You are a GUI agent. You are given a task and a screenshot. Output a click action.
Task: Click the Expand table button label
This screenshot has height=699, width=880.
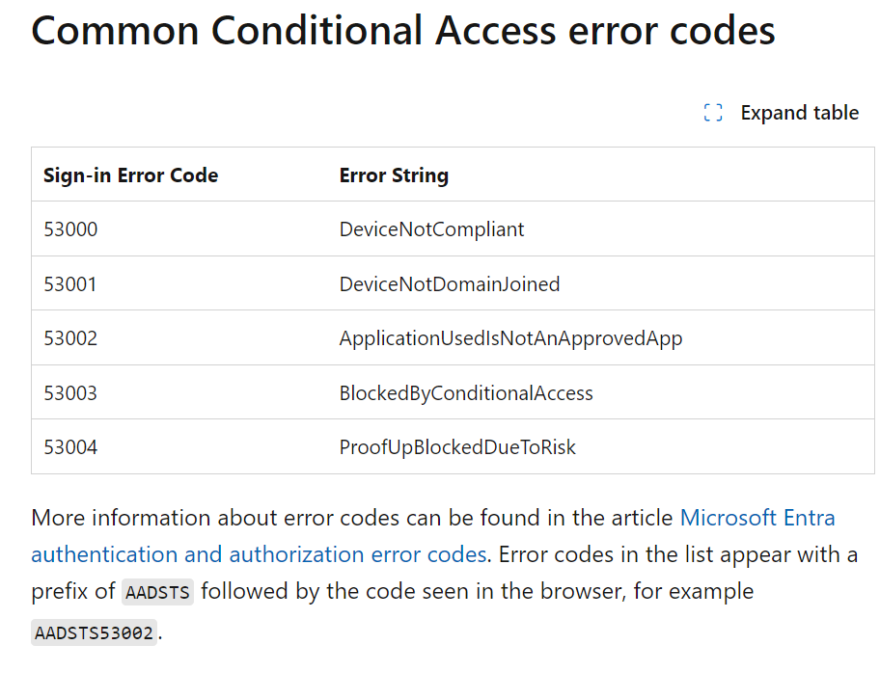point(799,113)
